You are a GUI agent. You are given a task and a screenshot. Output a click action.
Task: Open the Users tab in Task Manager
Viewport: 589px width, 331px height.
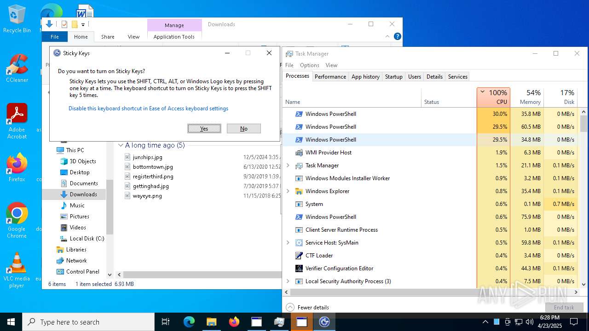(x=415, y=77)
